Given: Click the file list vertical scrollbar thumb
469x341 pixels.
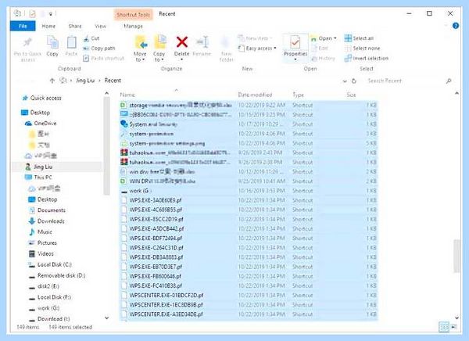Looking at the screenshot, I should 456,256.
